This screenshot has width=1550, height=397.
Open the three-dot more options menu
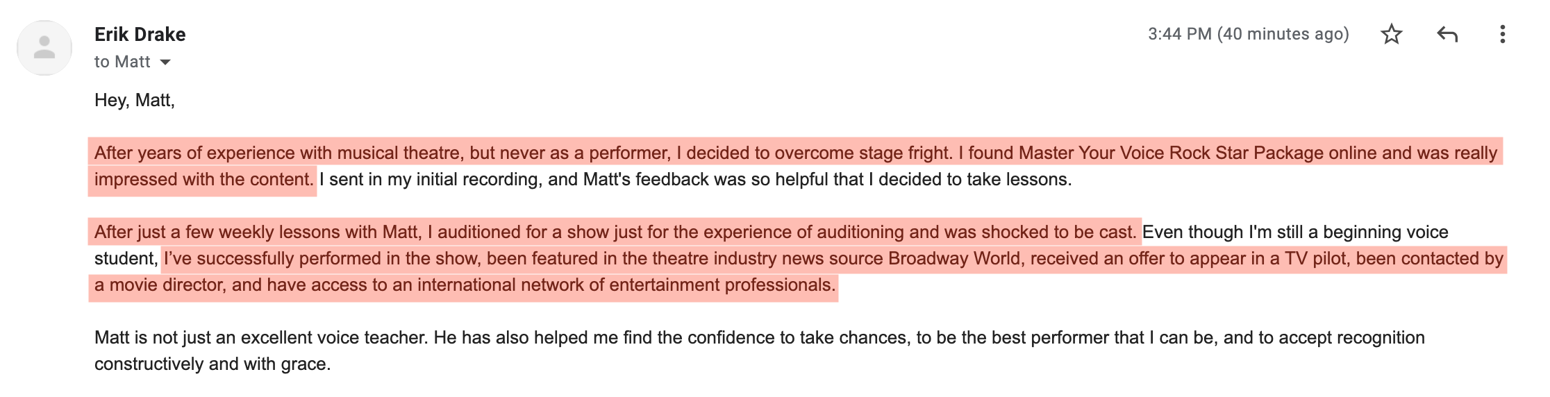[1502, 34]
